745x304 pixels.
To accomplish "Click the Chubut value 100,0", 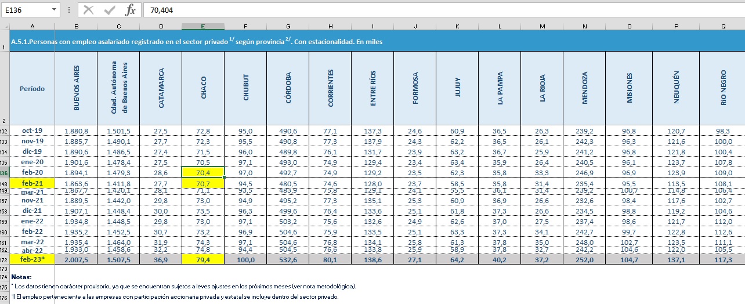I will [x=245, y=260].
